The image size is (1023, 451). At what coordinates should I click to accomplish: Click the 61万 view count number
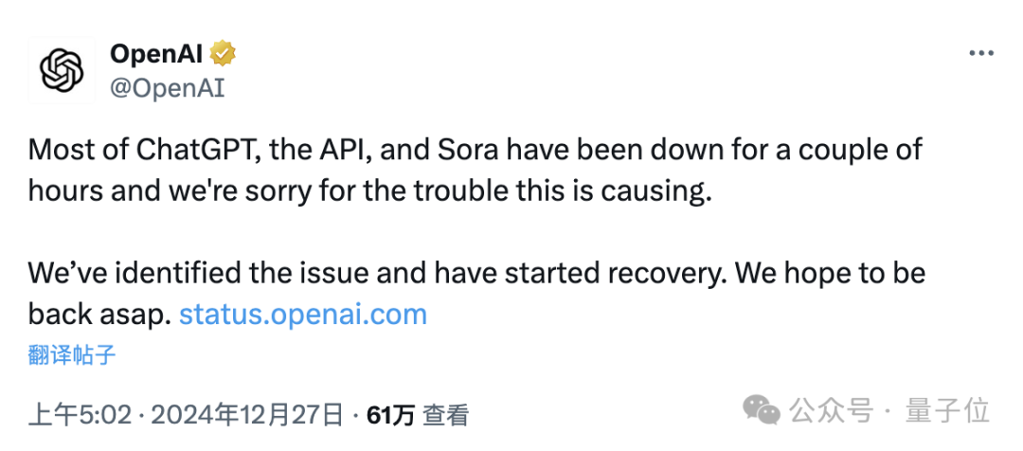point(391,414)
